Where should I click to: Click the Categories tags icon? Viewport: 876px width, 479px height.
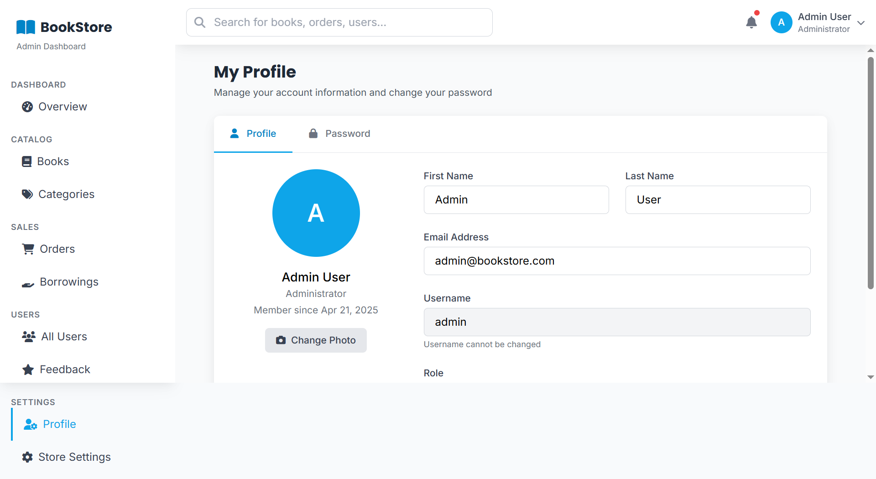(x=27, y=194)
